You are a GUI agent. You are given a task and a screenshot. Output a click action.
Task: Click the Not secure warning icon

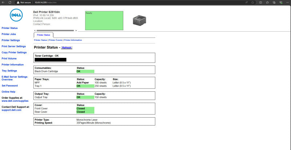(18, 3)
